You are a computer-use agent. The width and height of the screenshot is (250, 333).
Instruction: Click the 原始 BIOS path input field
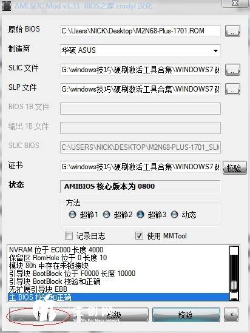(140, 31)
